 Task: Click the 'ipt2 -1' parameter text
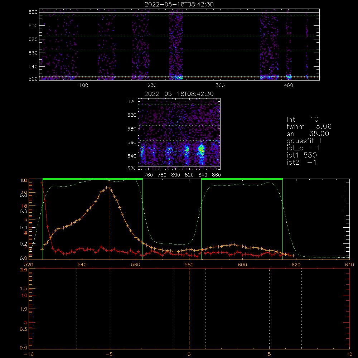click(301, 163)
